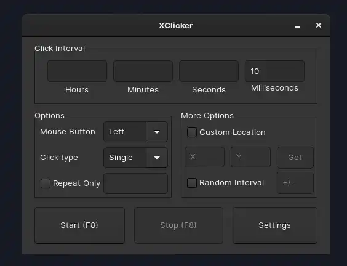Click the Start (F8) button
Screen dimensions: 347x266
pyautogui.click(x=79, y=225)
